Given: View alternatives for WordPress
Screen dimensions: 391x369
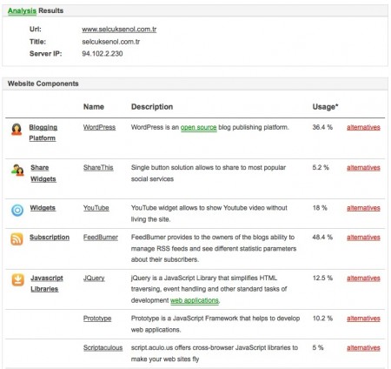Looking at the screenshot, I should click(363, 127).
